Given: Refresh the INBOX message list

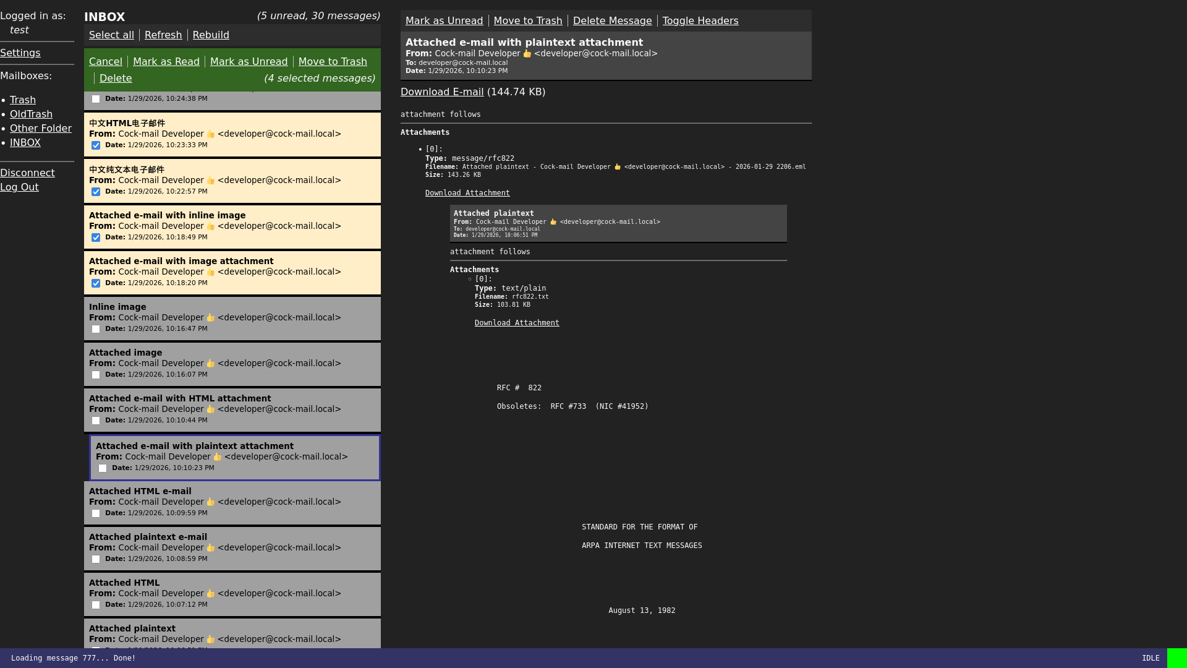Looking at the screenshot, I should pyautogui.click(x=163, y=35).
